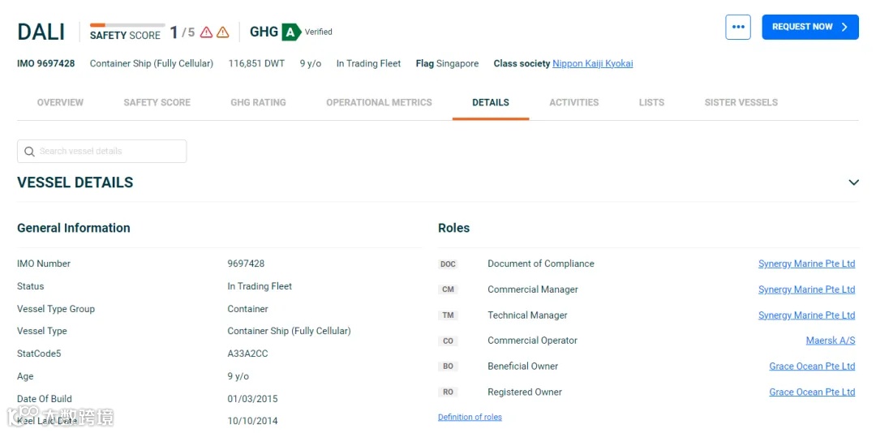Open the Lists tab
This screenshot has height=433, width=876.
[x=651, y=102]
